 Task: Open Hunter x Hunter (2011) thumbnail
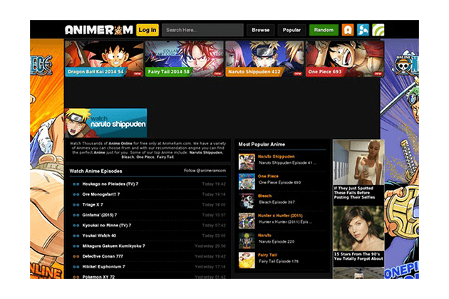pyautogui.click(x=247, y=221)
